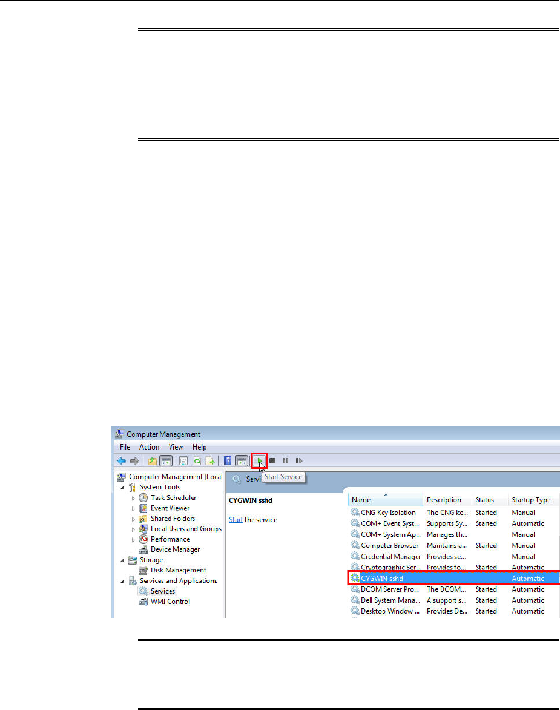The height and width of the screenshot is (710, 560).
Task: Click the COM+ Event Syst... gear icon
Action: tap(355, 523)
